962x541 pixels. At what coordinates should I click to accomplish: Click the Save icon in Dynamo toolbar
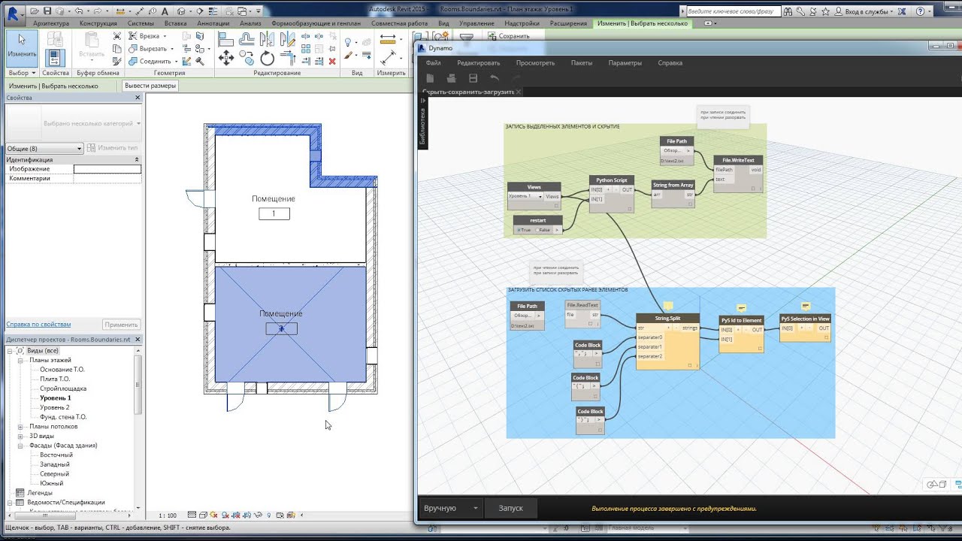click(x=473, y=78)
